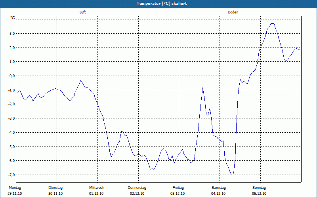Click the 'Temperatur [°C] skaliert' chart title
The width and height of the screenshot is (317, 198).
point(162,4)
